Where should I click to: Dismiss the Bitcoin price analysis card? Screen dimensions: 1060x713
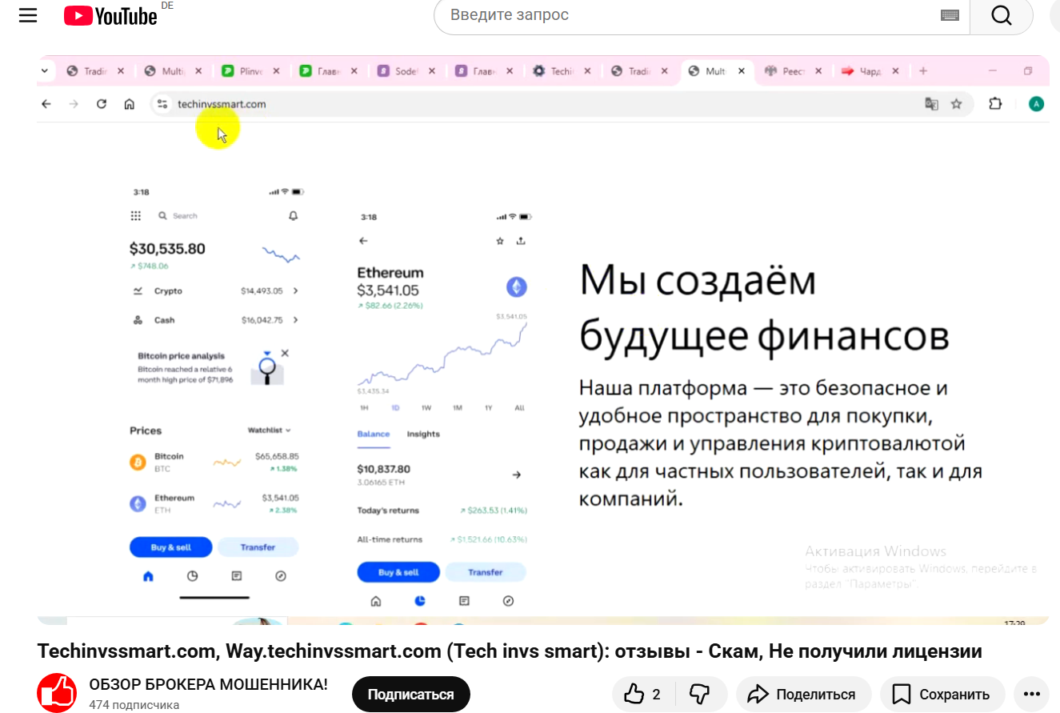coord(285,353)
